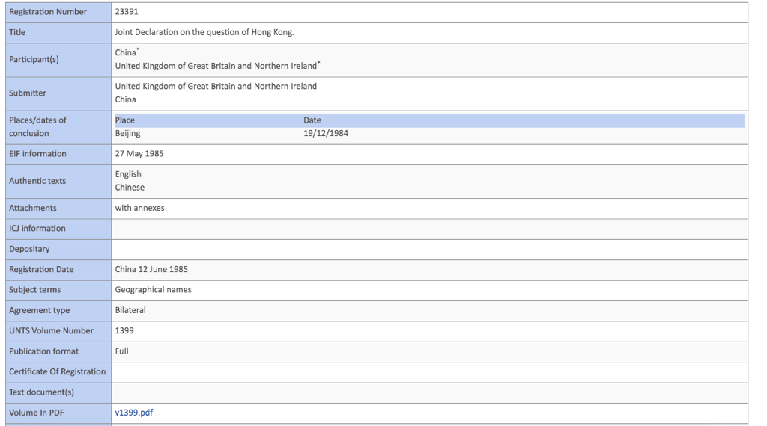Click the Bilateral agreement type value
This screenshot has width=767, height=426.
tap(130, 310)
